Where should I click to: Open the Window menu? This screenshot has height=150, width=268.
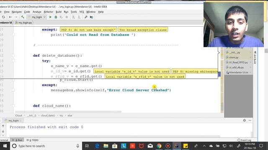[91, 12]
